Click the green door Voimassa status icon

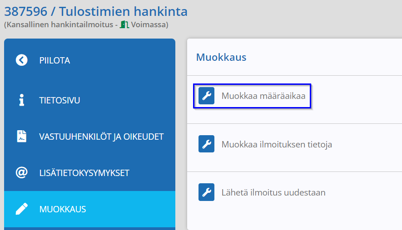(124, 24)
